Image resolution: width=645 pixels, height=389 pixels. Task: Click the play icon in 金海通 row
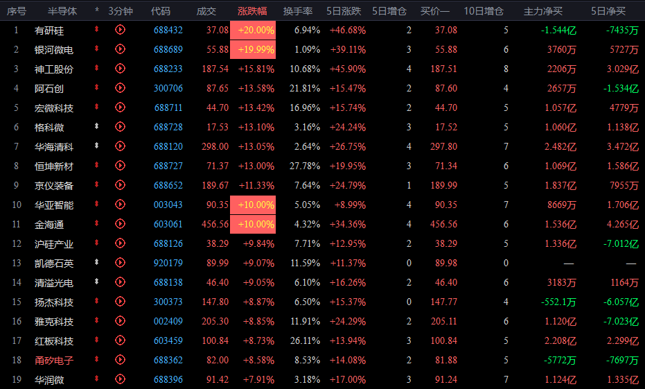[120, 224]
